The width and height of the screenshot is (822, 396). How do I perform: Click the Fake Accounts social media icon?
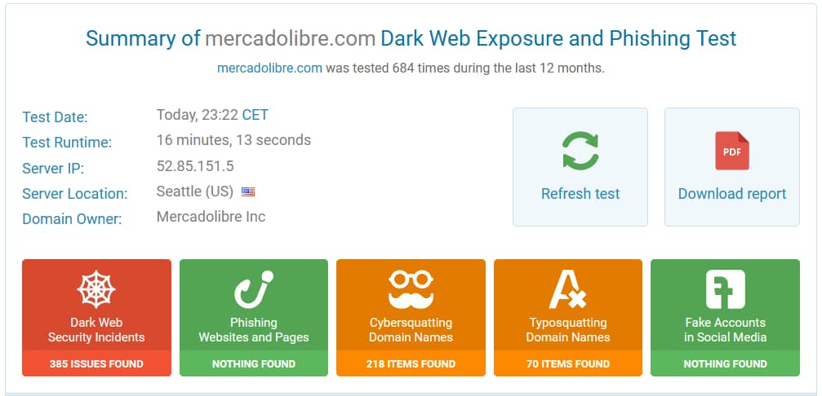(x=725, y=289)
